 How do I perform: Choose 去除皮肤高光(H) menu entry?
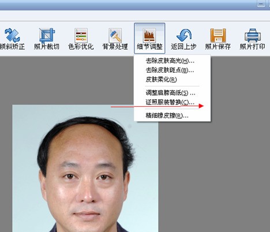click(172, 61)
